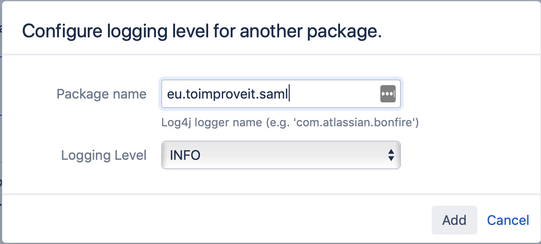Image resolution: width=541 pixels, height=244 pixels.
Task: Click the password manager icon in Package name field
Action: 388,94
